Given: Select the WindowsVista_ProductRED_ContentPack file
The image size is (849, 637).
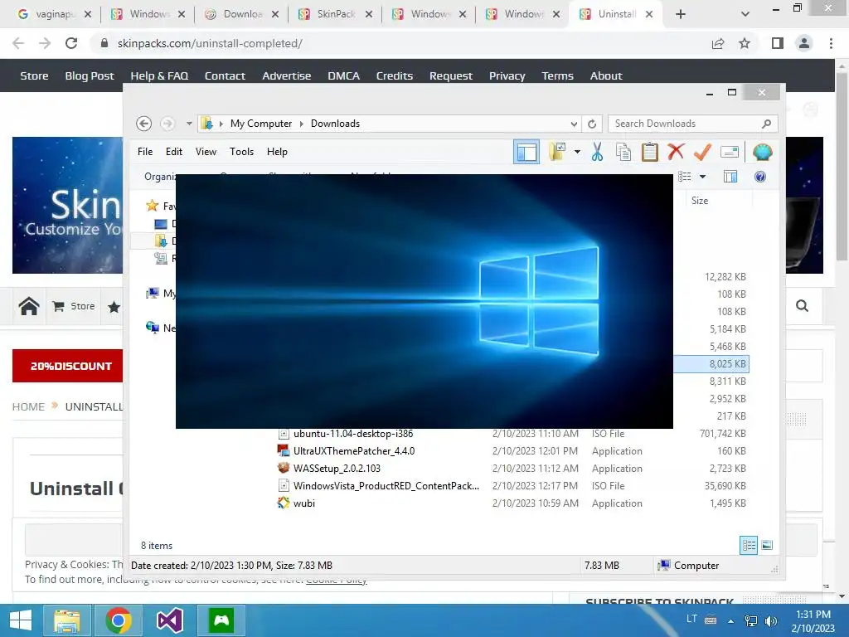Looking at the screenshot, I should point(386,485).
